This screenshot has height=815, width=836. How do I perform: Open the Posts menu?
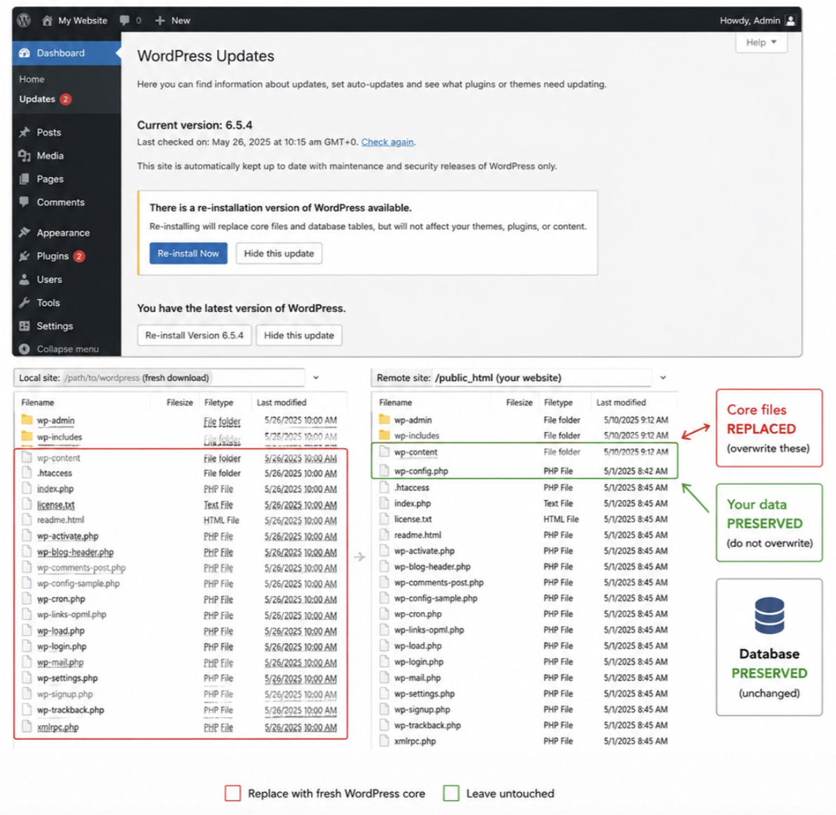(48, 132)
